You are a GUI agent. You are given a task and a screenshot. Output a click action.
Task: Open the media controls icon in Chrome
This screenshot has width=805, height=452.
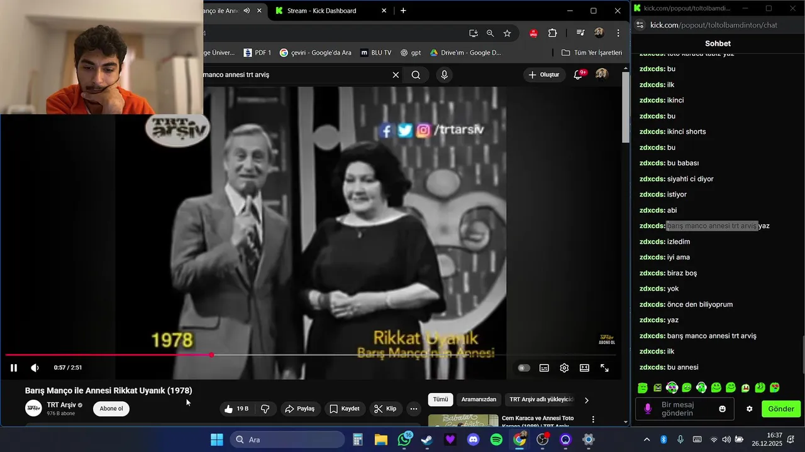click(x=580, y=33)
